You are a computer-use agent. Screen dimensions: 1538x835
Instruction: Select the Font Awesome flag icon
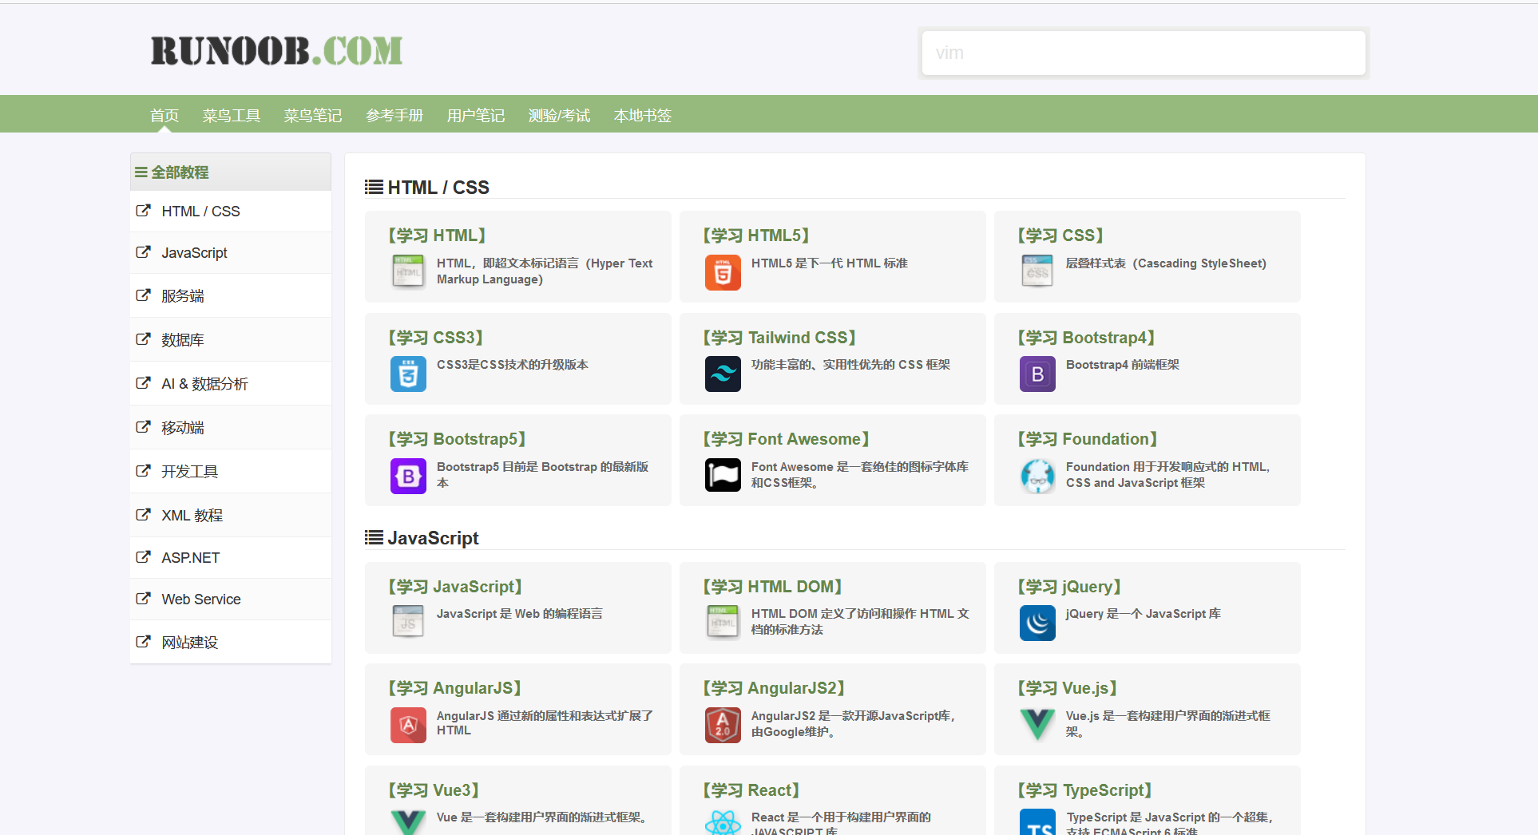pyautogui.click(x=722, y=476)
